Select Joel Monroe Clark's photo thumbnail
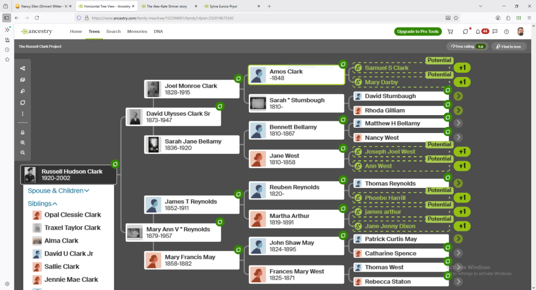The image size is (536, 290). (153, 89)
